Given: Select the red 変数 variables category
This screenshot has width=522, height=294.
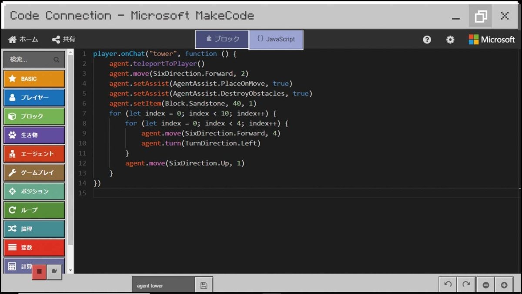Looking at the screenshot, I should coord(34,247).
